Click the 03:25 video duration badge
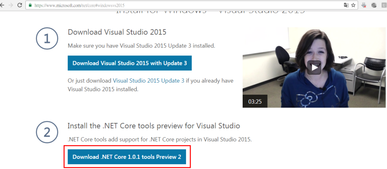 (255, 101)
